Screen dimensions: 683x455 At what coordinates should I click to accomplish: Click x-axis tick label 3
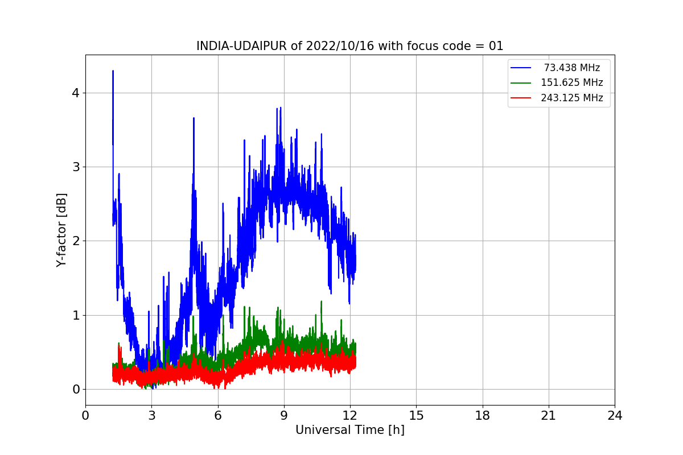click(151, 416)
